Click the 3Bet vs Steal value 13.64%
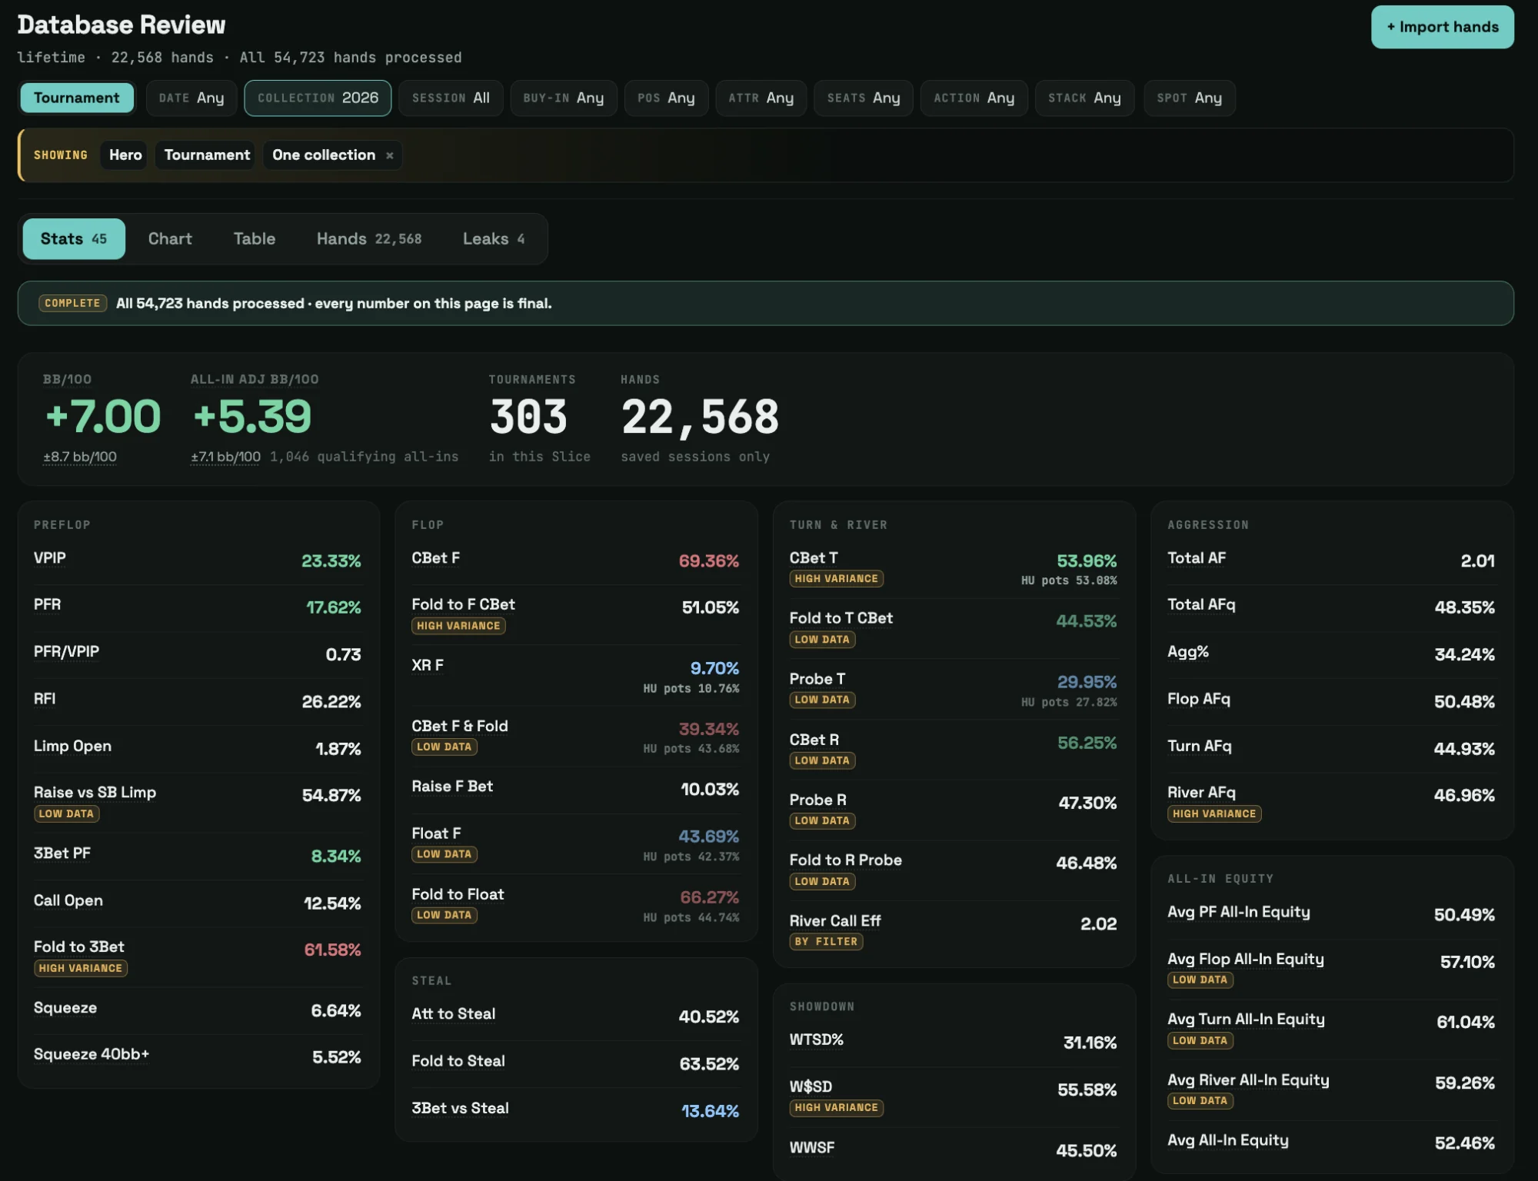 pyautogui.click(x=710, y=1111)
